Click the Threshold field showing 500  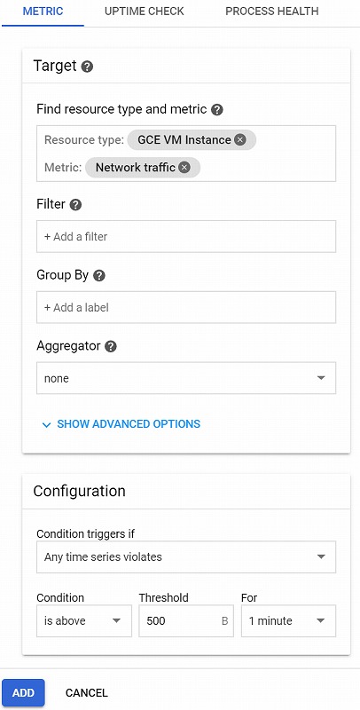coord(186,620)
